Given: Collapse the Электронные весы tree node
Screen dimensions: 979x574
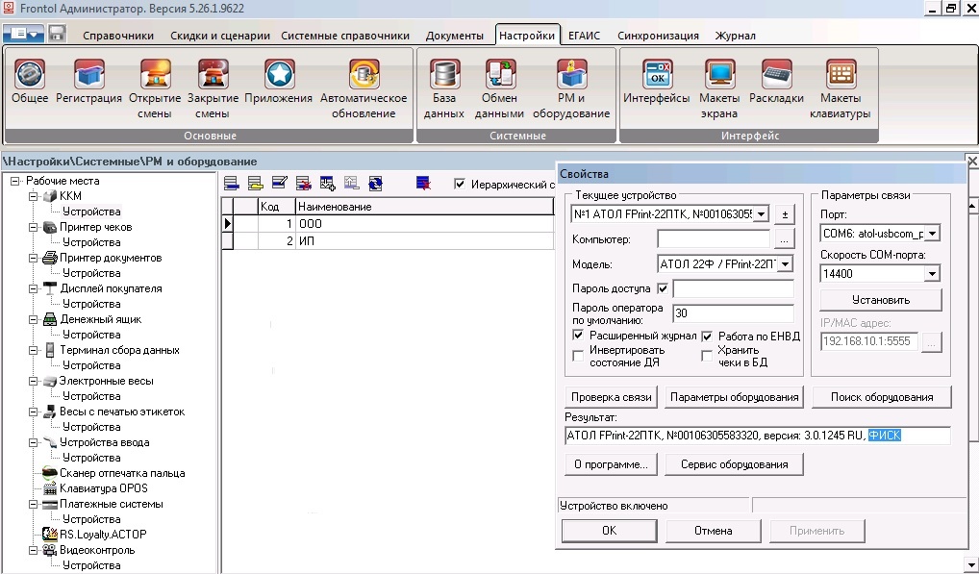Looking at the screenshot, I should 33,381.
